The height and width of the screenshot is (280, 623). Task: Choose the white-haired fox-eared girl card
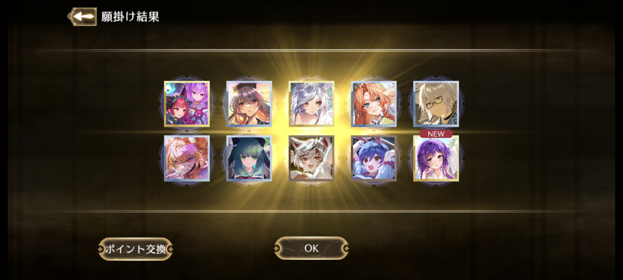click(311, 158)
